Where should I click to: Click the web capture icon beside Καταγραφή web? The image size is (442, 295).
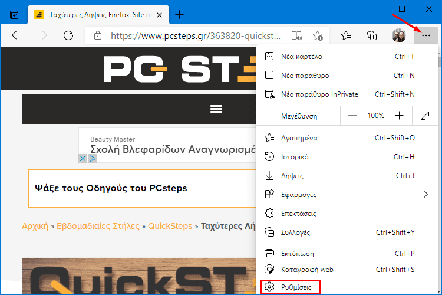pos(269,269)
